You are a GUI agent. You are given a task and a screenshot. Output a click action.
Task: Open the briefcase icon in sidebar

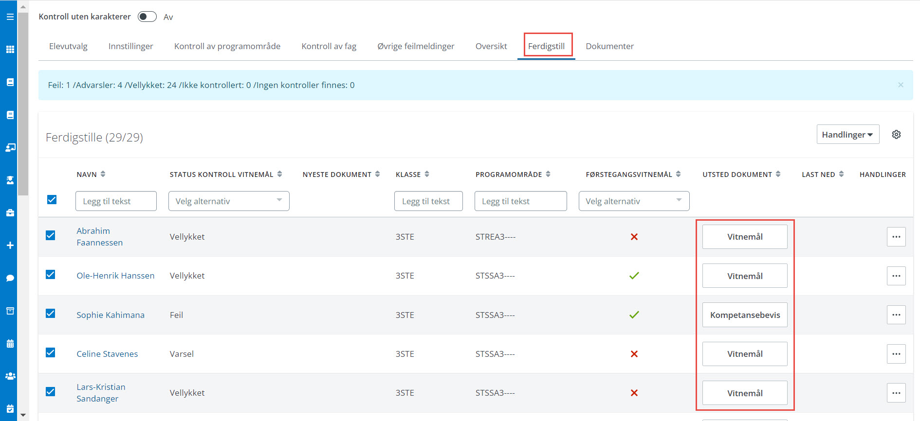10,212
